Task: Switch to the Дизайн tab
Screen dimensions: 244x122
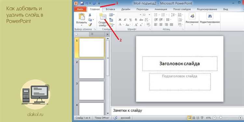Action: click(126, 9)
